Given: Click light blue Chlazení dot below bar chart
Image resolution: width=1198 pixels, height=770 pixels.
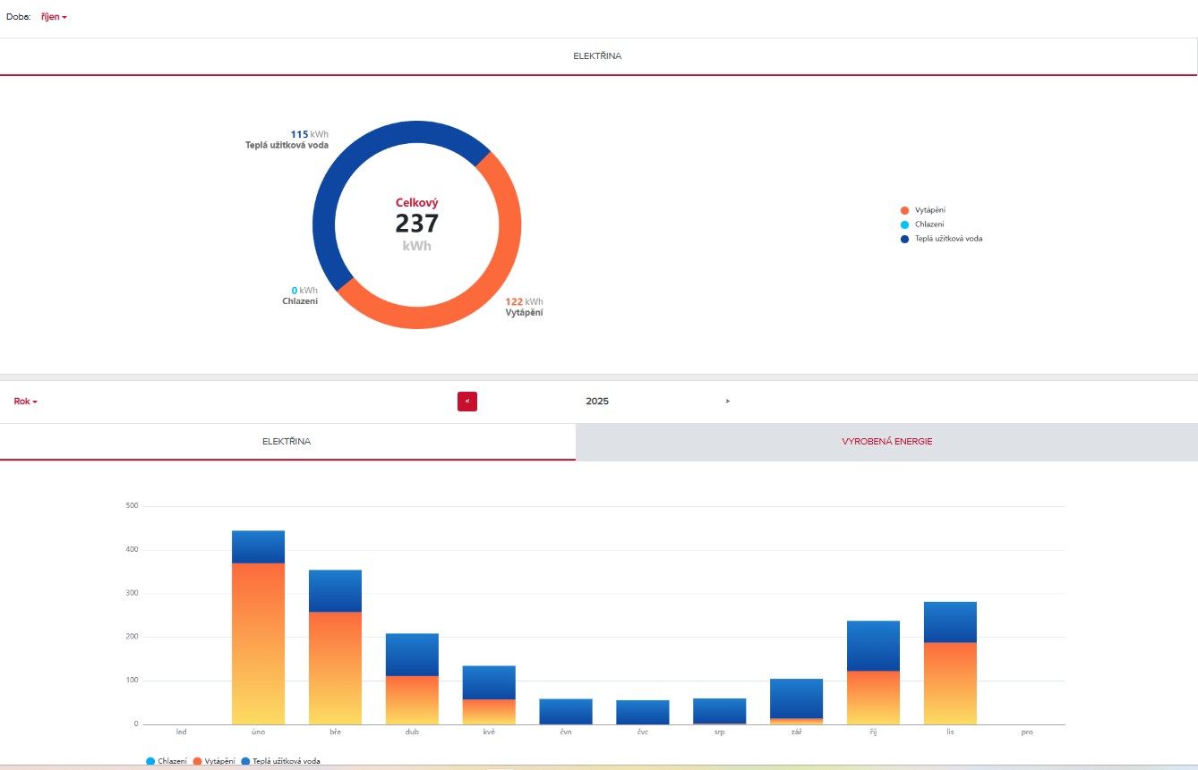Looking at the screenshot, I should click(x=150, y=761).
